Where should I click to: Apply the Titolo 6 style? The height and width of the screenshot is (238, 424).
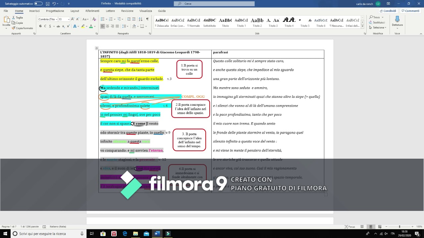point(321,22)
